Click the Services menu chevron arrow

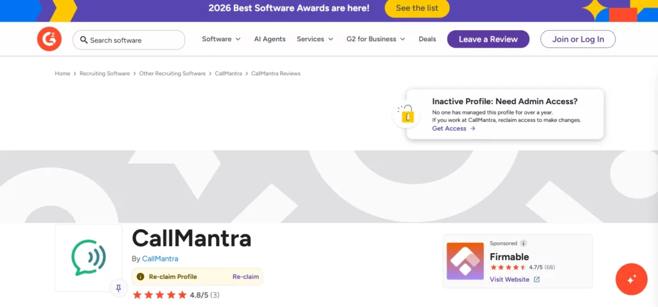click(331, 39)
